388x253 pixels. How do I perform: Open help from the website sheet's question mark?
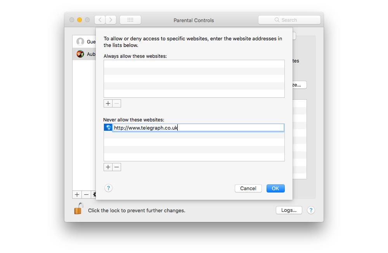point(108,188)
